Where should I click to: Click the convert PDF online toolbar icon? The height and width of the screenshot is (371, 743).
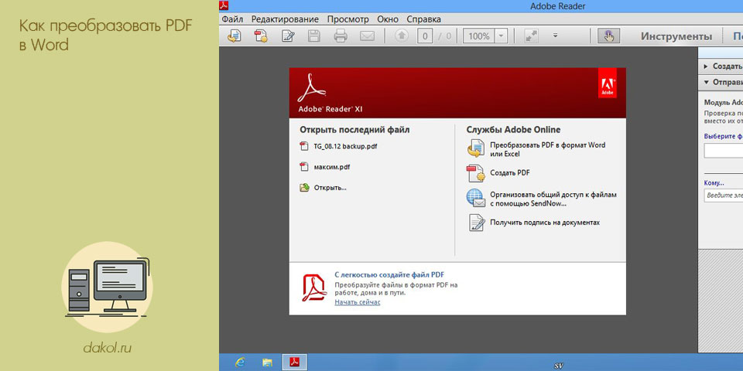[234, 36]
